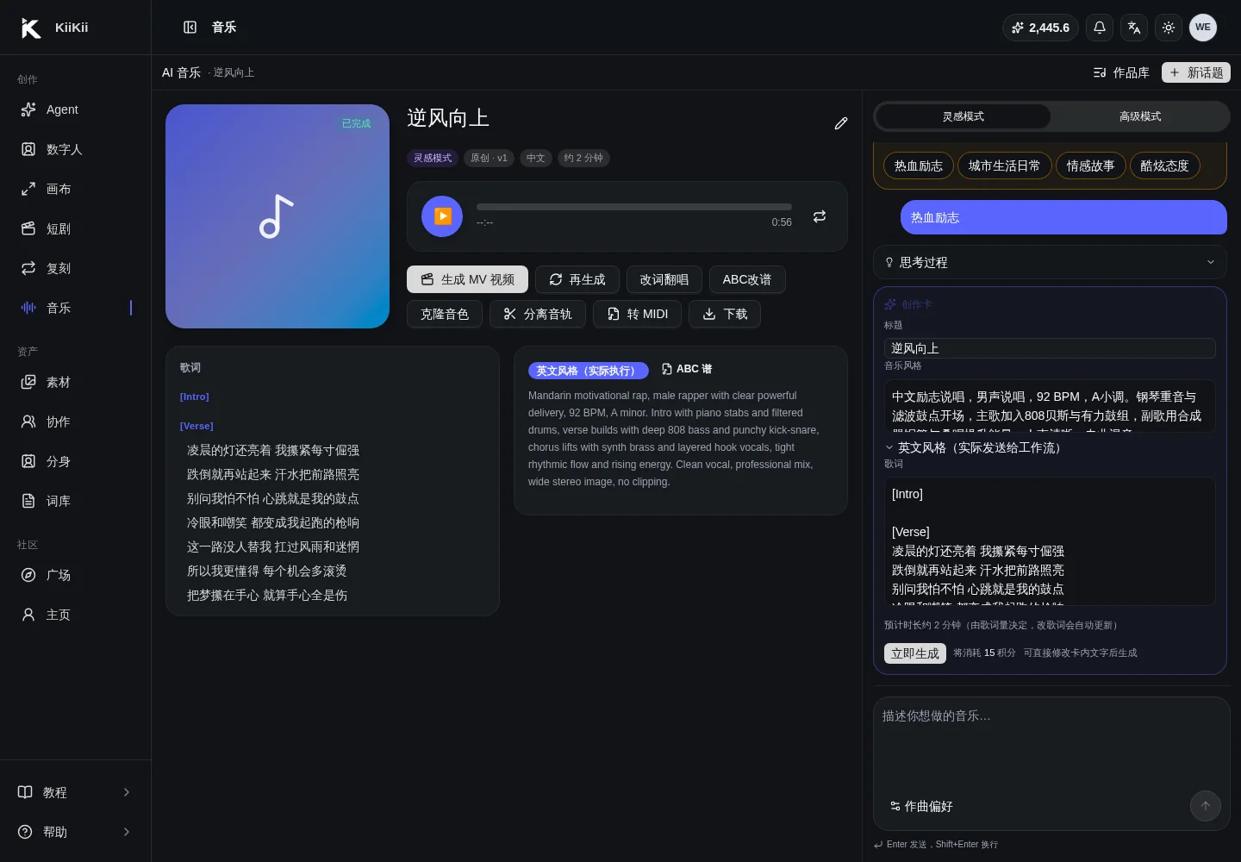Image resolution: width=1241 pixels, height=862 pixels.
Task: Switch to the ABC 谱 tab
Action: pos(687,369)
